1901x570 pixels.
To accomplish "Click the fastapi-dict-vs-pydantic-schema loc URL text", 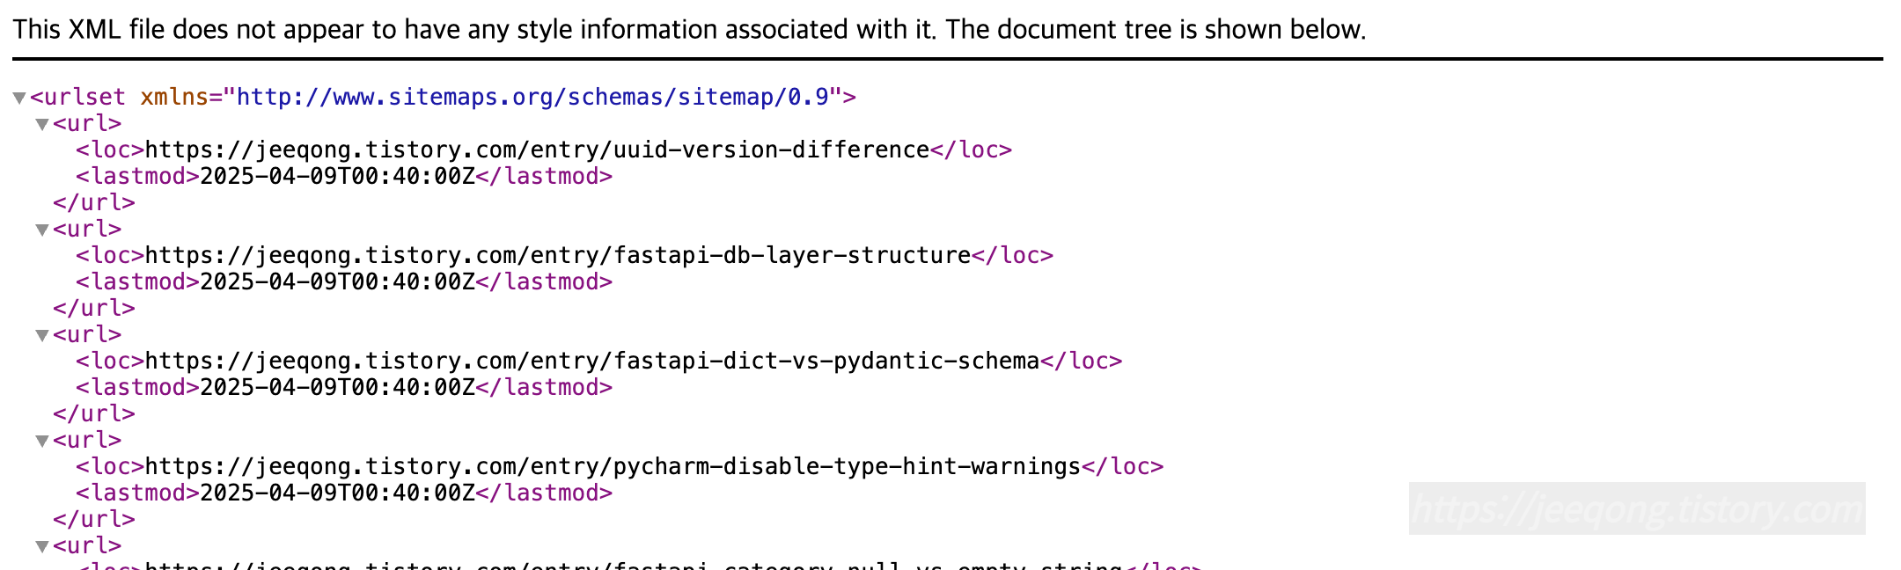I will coord(592,361).
